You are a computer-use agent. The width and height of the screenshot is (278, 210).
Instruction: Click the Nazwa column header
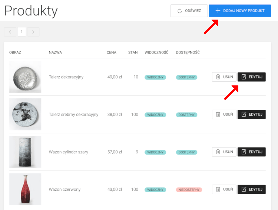pos(55,52)
